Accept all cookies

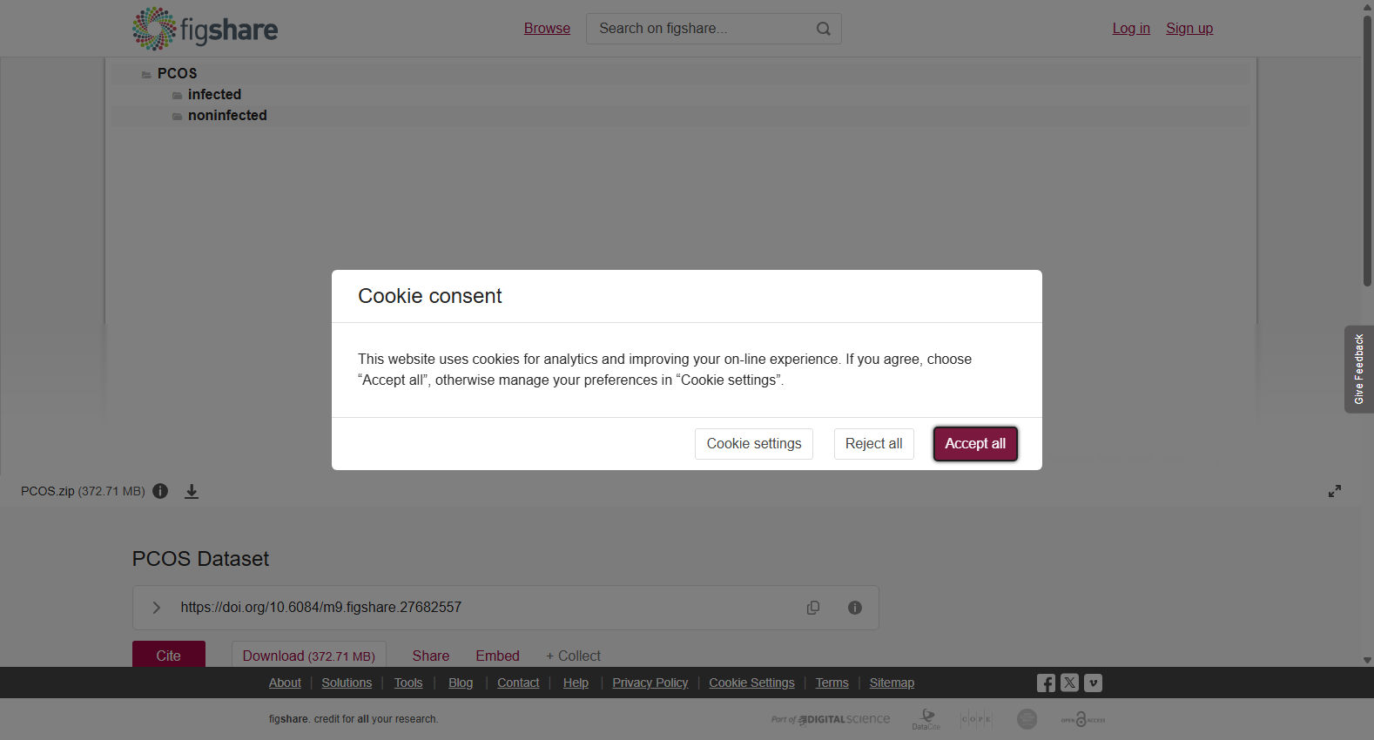click(x=975, y=444)
